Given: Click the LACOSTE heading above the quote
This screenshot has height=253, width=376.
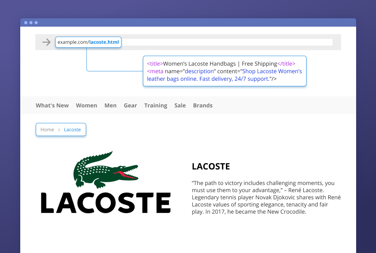Looking at the screenshot, I should coord(211,167).
